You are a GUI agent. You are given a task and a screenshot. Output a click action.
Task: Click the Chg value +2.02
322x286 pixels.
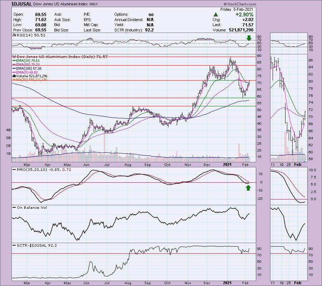click(x=248, y=20)
